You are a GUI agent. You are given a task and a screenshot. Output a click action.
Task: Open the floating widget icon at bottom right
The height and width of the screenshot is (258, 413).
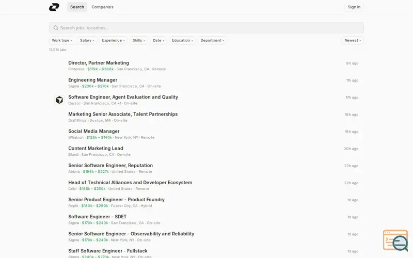coord(395,240)
